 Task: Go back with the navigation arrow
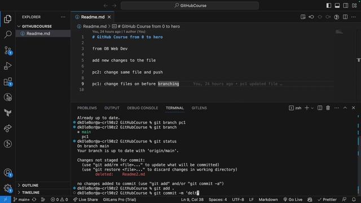(105, 6)
